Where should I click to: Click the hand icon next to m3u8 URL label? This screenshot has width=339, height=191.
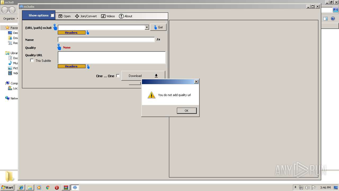click(55, 27)
